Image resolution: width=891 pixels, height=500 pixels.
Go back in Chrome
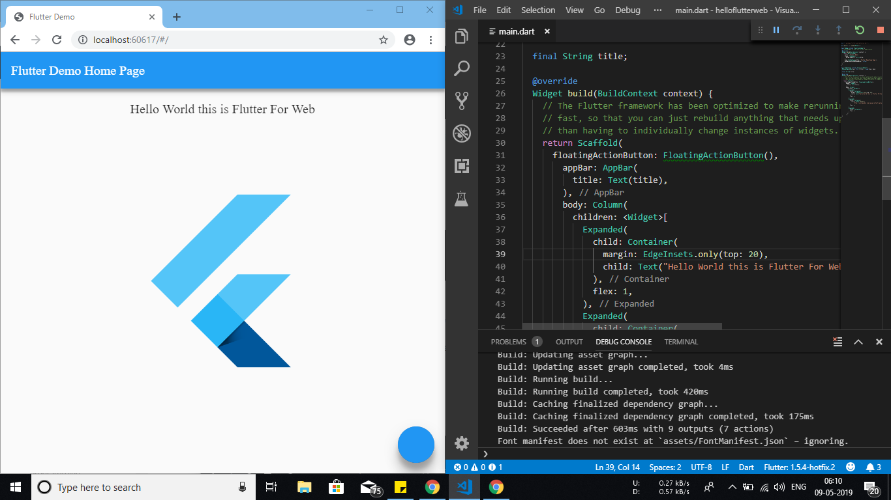click(15, 40)
